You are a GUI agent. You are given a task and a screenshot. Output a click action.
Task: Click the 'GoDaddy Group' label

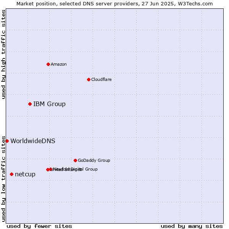click(94, 160)
